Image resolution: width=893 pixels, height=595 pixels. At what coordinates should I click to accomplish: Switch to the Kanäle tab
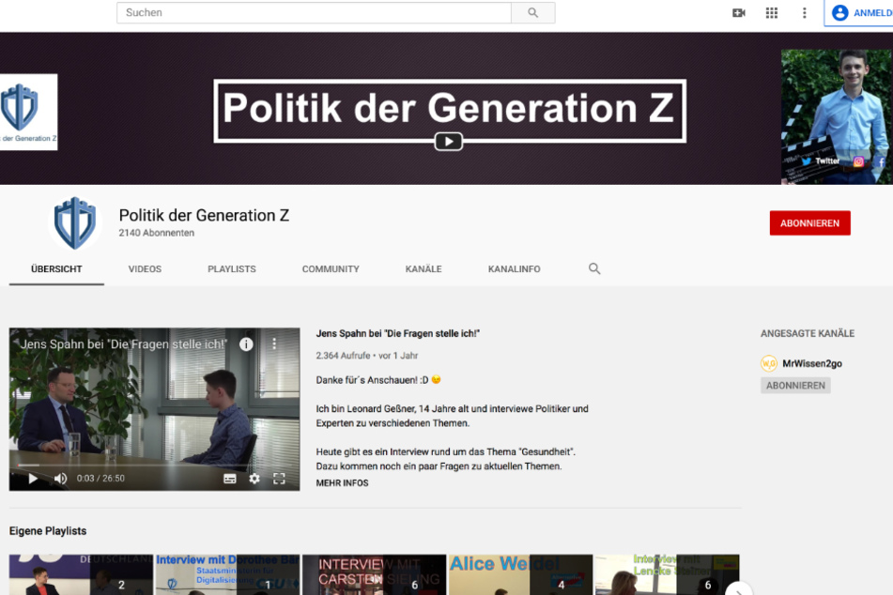pyautogui.click(x=423, y=268)
